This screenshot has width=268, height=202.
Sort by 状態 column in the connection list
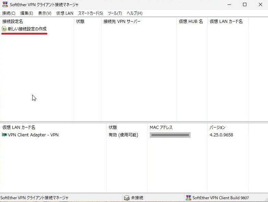pos(87,22)
